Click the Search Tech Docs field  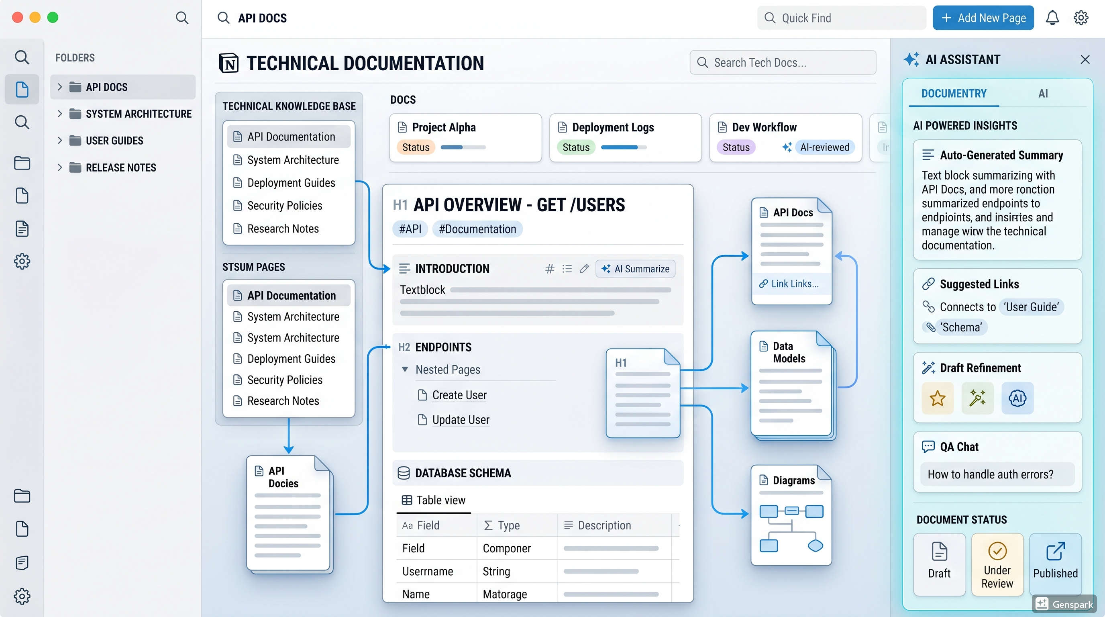783,63
